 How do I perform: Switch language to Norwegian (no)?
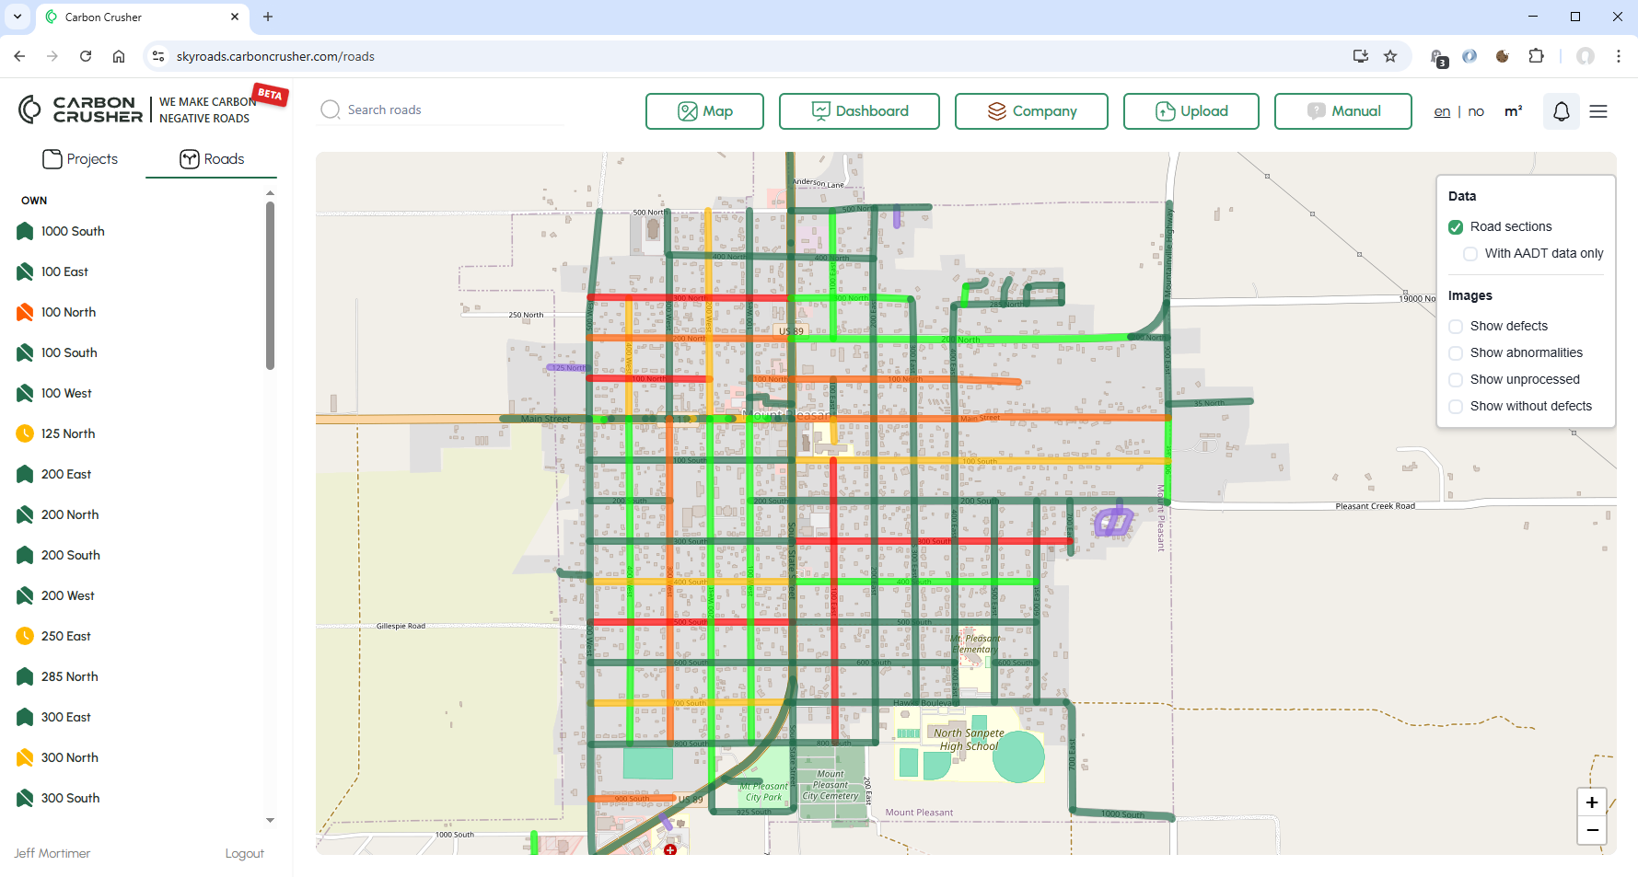click(x=1476, y=111)
